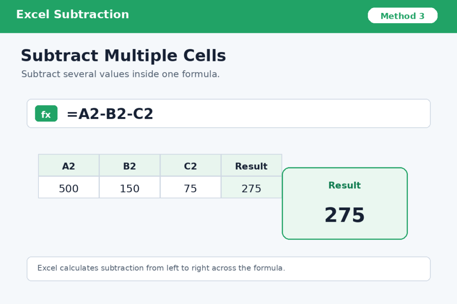
Task: Click the green Result label in card
Action: click(345, 185)
